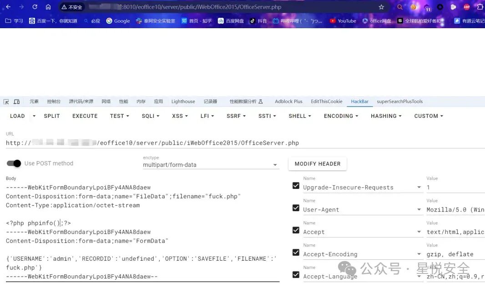Expand the arrow next to LOAD

click(34, 116)
